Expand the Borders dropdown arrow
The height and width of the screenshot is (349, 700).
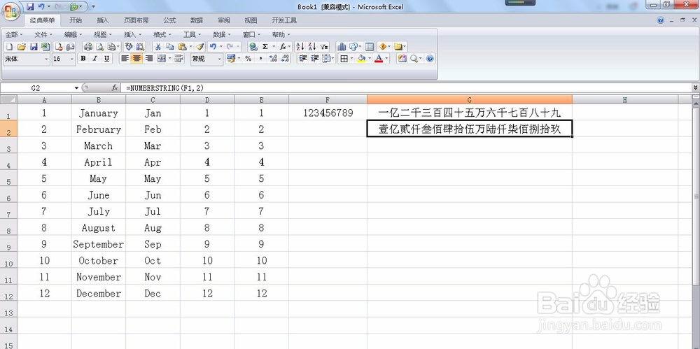352,59
